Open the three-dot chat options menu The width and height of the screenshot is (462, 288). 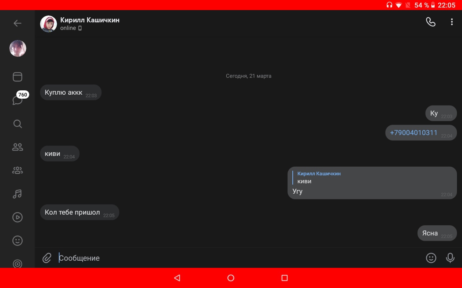[452, 22]
